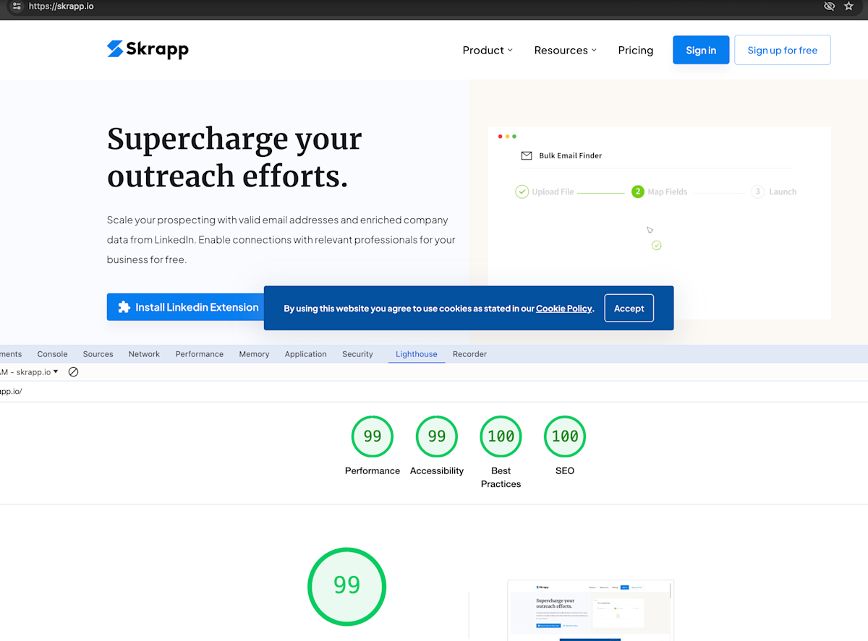Click the Launch step label
868x641 pixels.
click(783, 192)
